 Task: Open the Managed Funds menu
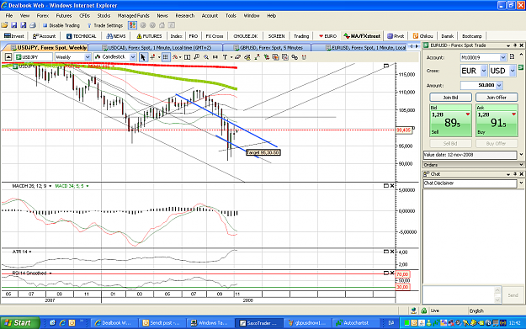tap(133, 15)
